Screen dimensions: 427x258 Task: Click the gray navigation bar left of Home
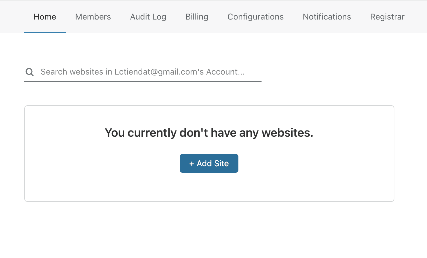tap(12, 17)
